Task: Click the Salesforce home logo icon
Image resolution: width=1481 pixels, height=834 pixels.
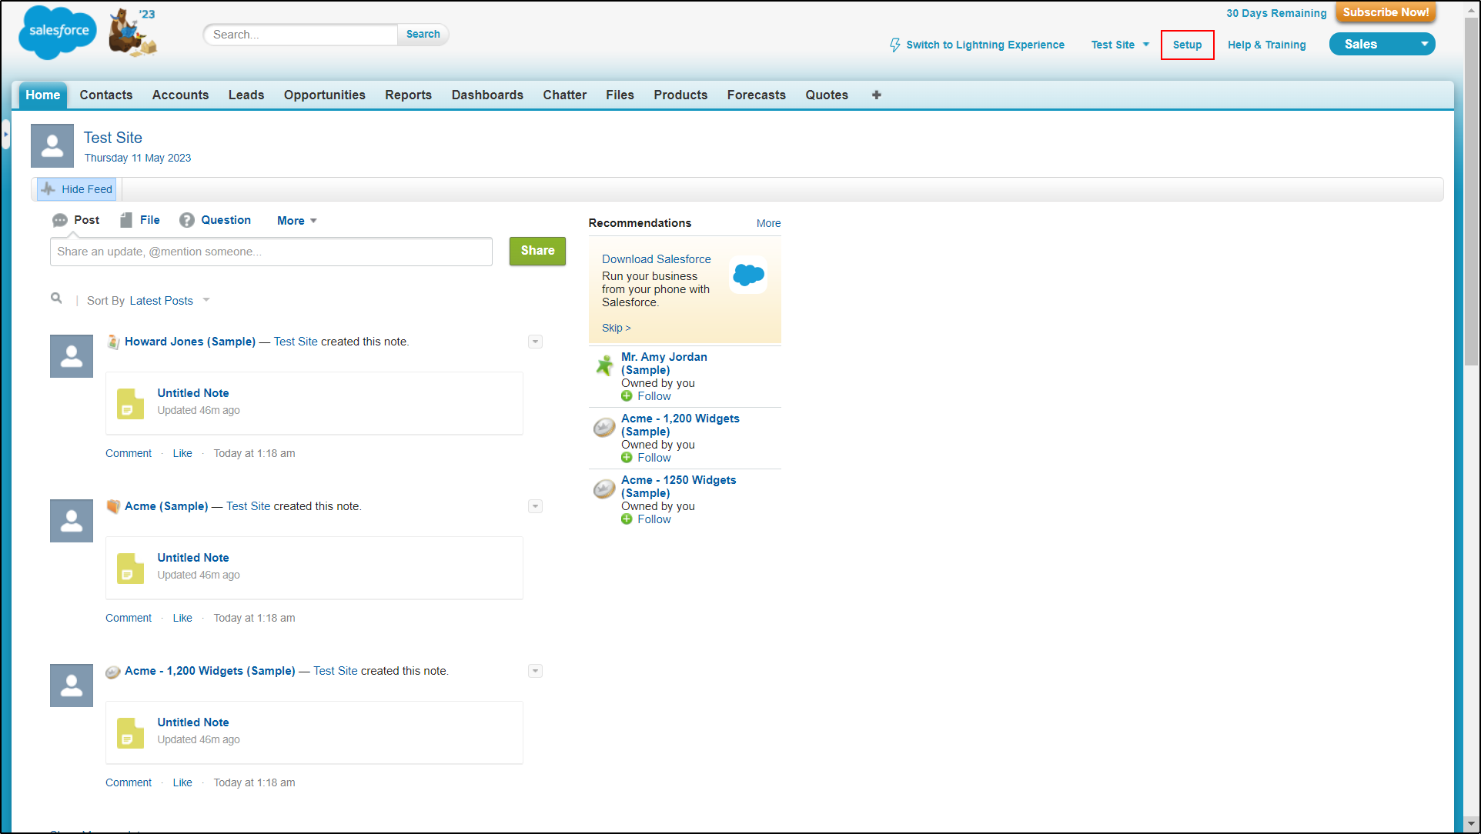Action: [x=56, y=34]
